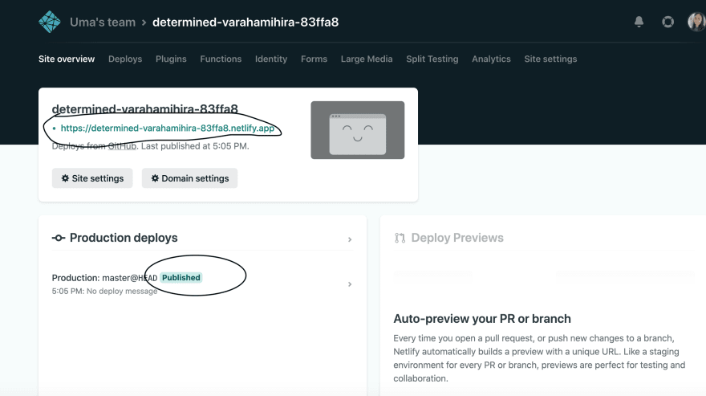
Task: Click the GitHub link under site URL
Action: coord(122,146)
